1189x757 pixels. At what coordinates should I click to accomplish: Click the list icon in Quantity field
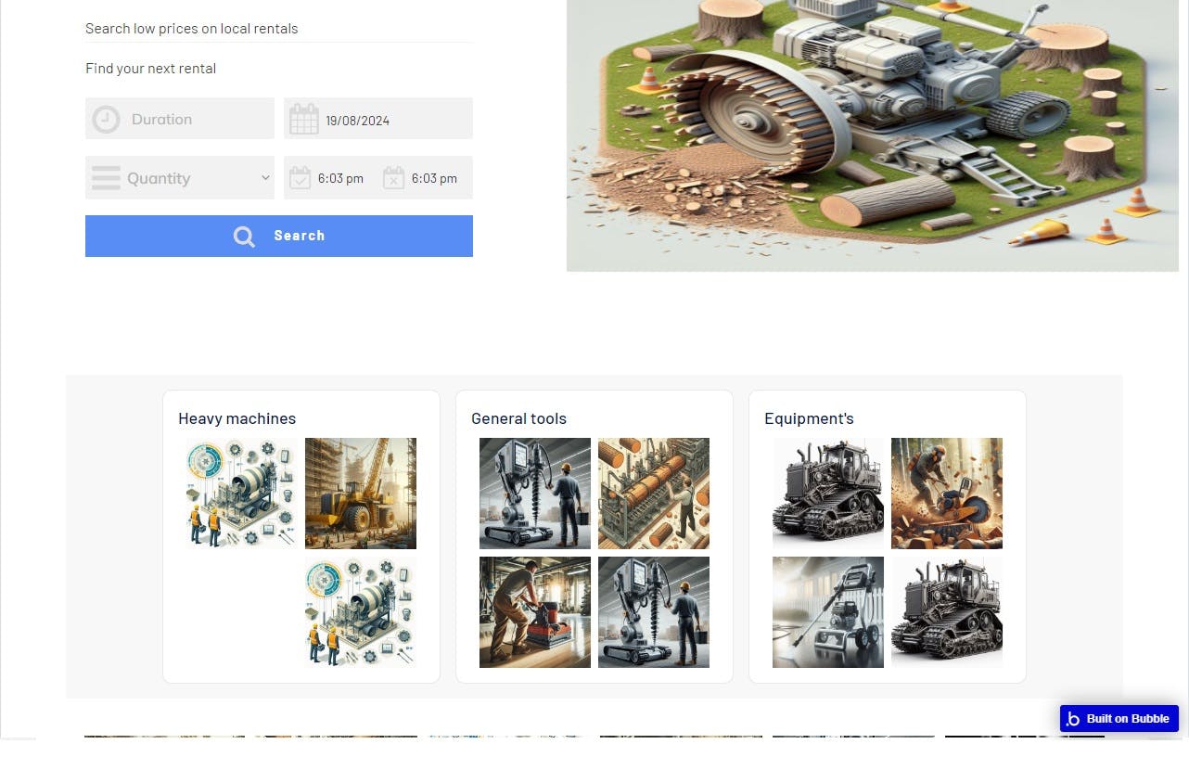pos(106,177)
